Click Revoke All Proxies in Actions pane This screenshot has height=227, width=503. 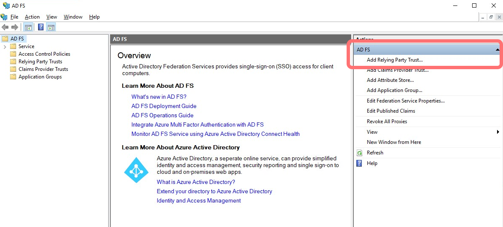pos(387,122)
